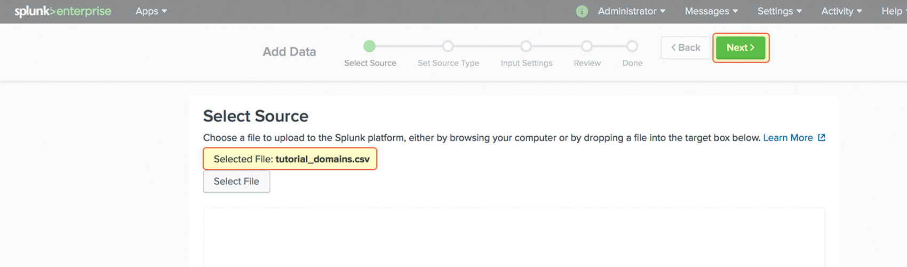Open the Help menu

(894, 11)
